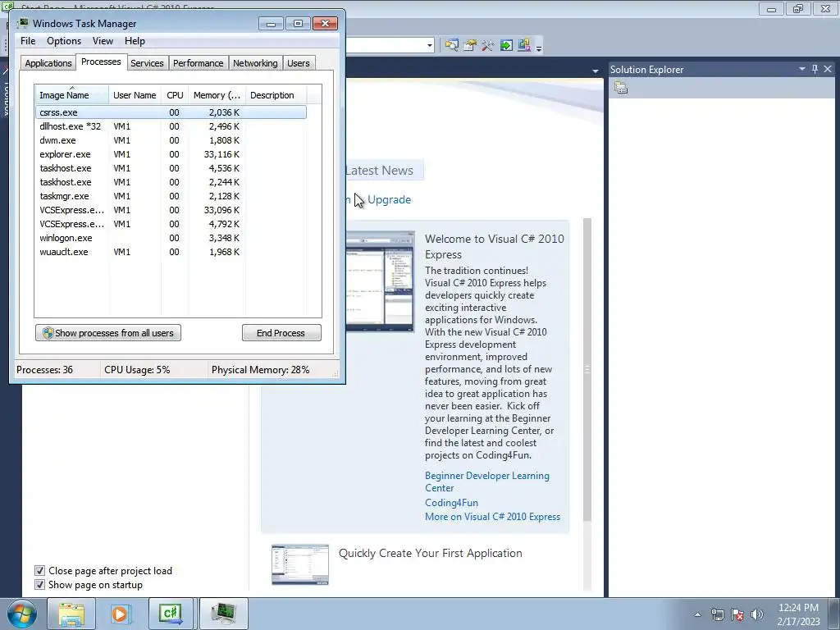Select the wuauclt.exe process row

171,252
